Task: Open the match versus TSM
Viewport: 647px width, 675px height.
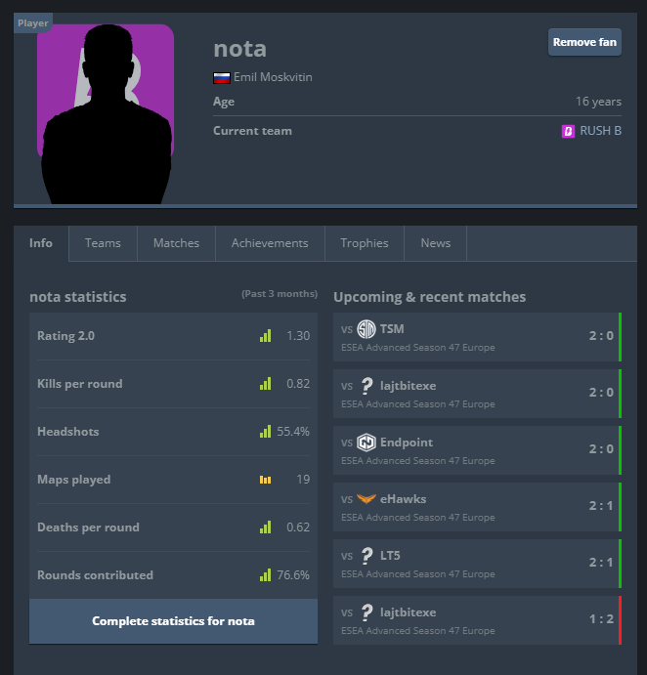Action: click(477, 337)
